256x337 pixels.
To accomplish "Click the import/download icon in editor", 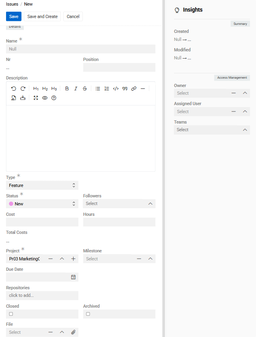I will [x=23, y=98].
